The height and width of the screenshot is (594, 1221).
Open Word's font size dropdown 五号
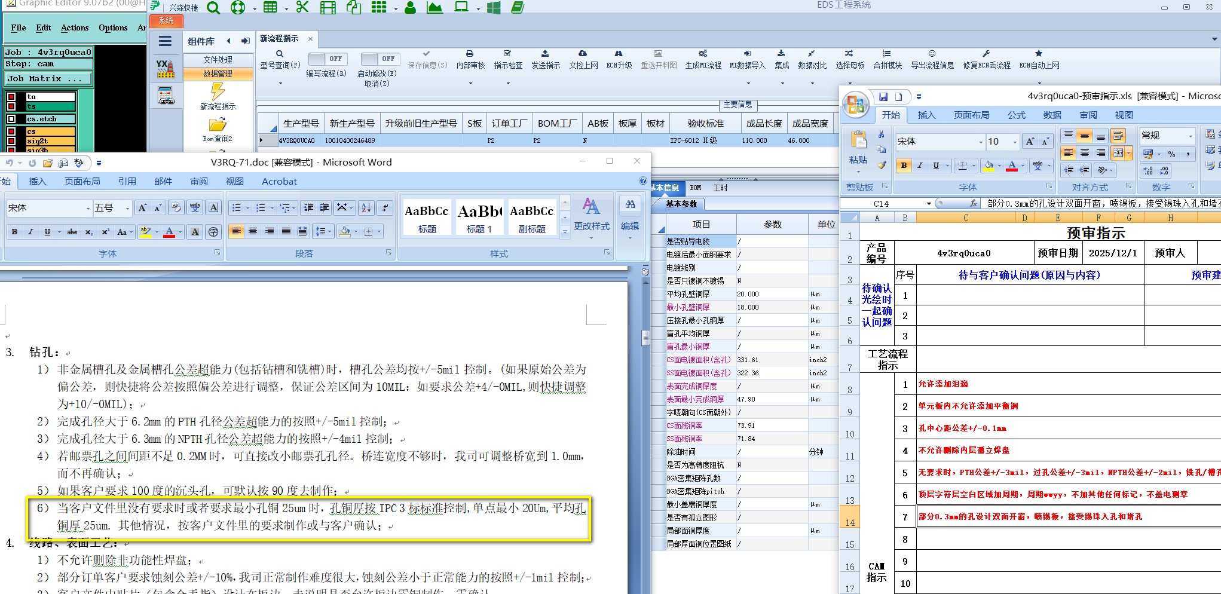click(x=127, y=208)
